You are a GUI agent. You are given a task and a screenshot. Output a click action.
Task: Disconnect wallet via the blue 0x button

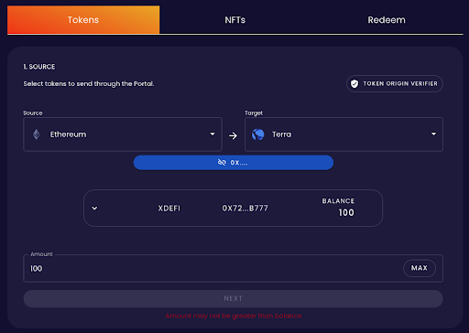coord(234,163)
